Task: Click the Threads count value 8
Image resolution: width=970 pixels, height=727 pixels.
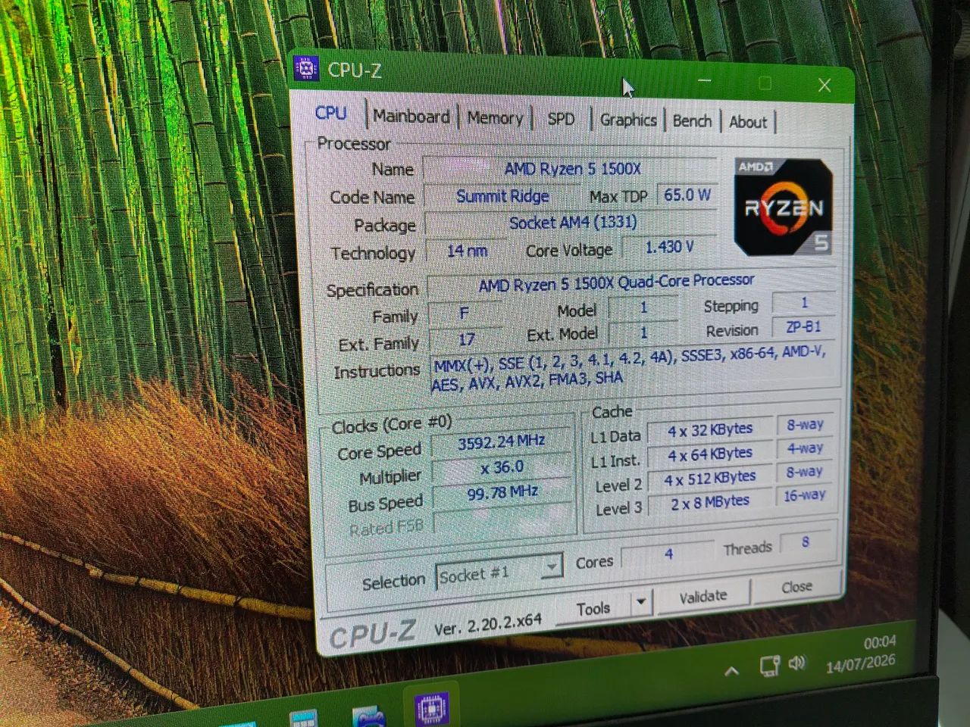Action: [805, 542]
